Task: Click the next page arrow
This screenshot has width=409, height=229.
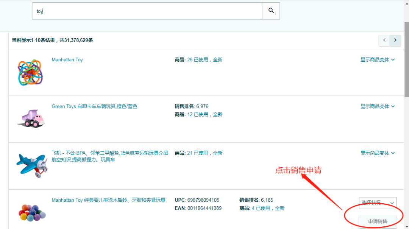Action: click(x=395, y=40)
